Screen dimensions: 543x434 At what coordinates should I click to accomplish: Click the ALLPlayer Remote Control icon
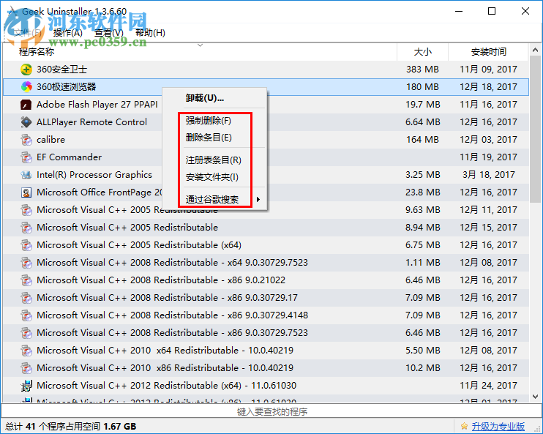[x=26, y=122]
